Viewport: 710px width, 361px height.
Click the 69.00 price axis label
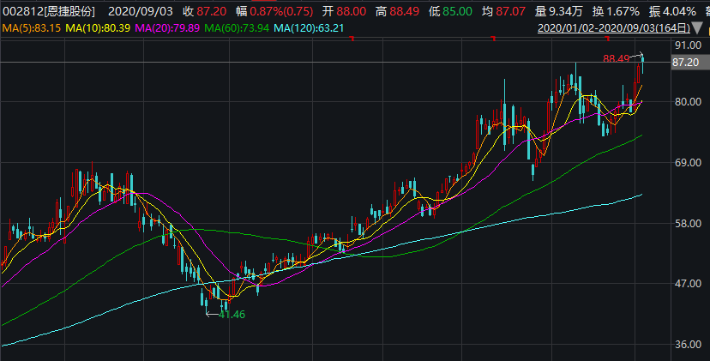point(687,163)
